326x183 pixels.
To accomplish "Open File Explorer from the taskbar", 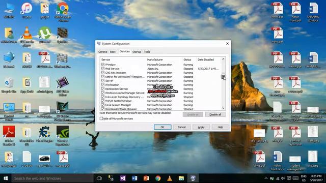I will click(x=181, y=178).
